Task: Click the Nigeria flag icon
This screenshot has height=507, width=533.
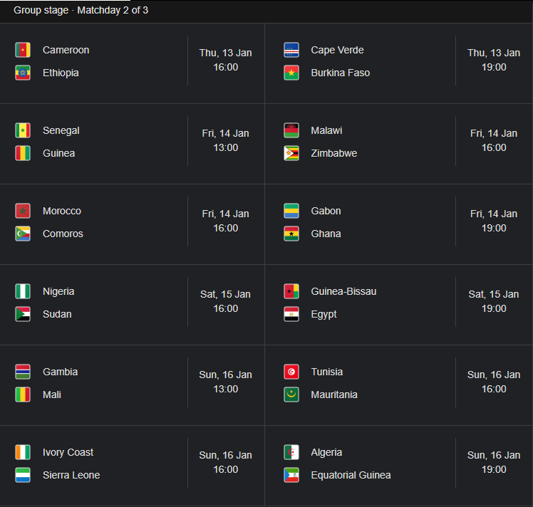Action: (x=23, y=291)
